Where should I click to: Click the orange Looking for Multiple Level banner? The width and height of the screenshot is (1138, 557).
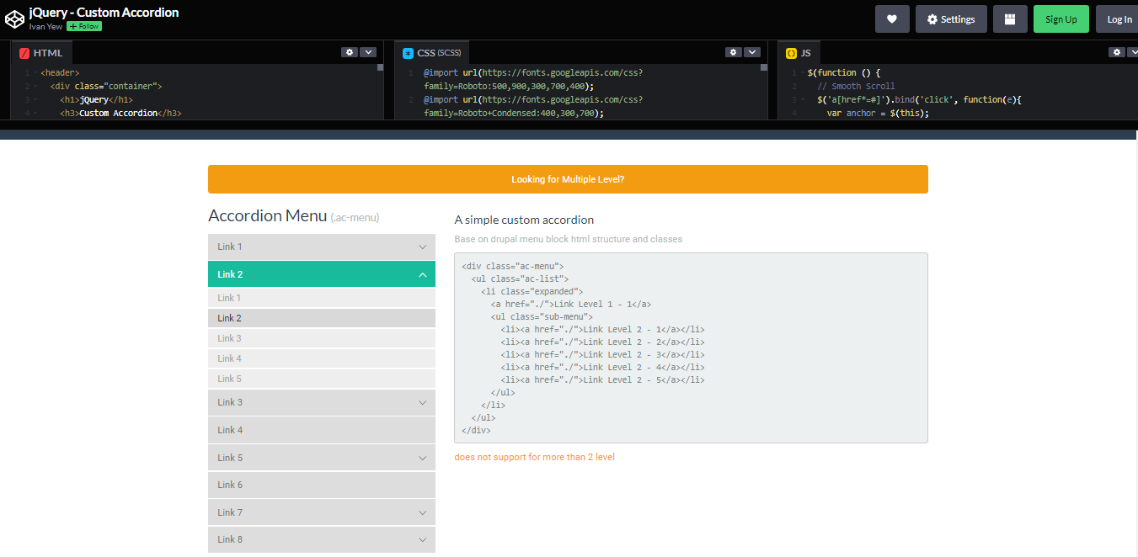pyautogui.click(x=568, y=178)
